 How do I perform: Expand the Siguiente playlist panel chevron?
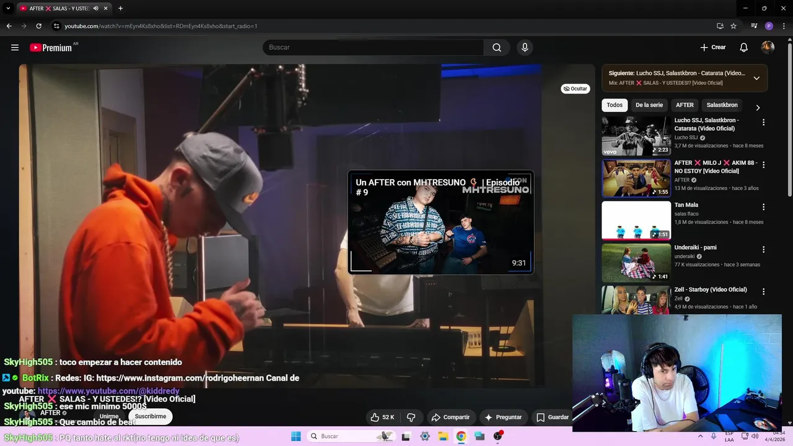coord(756,78)
